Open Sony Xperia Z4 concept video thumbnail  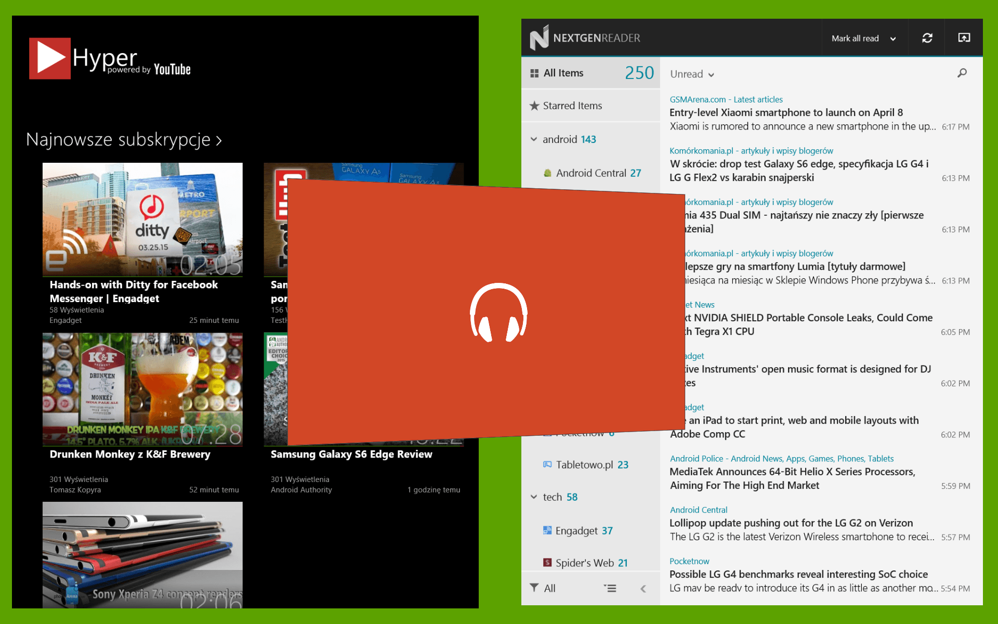pyautogui.click(x=142, y=554)
